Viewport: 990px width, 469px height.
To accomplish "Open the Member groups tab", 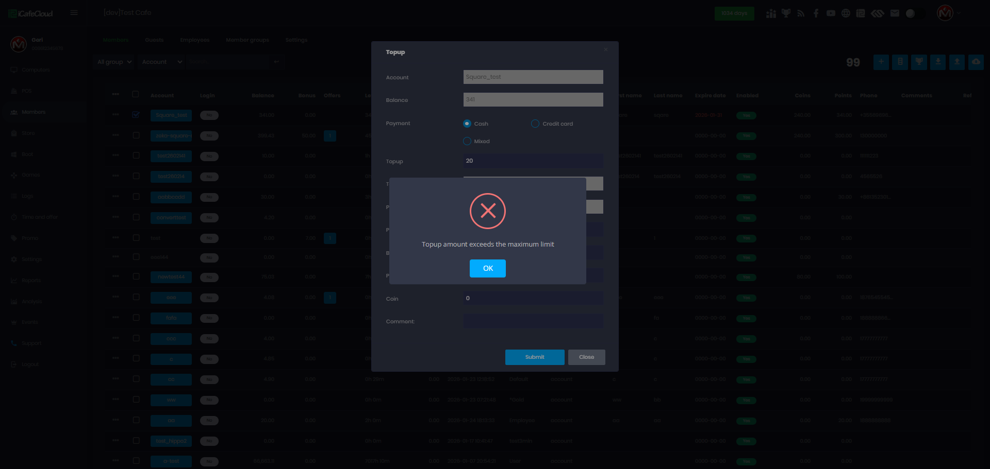I will point(247,40).
